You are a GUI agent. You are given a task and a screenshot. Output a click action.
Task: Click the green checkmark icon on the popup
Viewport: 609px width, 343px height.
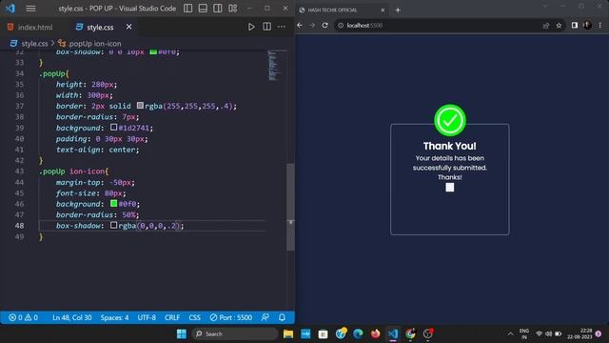coord(450,120)
